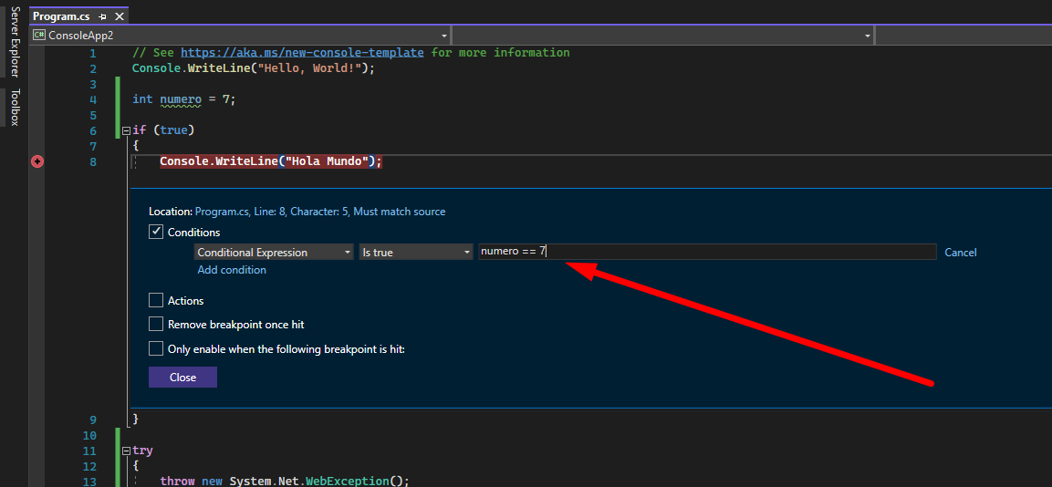Open the Toolbox side panel

(15, 108)
